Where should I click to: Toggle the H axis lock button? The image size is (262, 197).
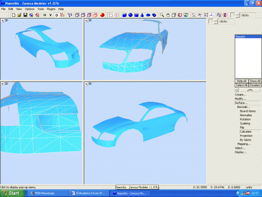(45, 15)
